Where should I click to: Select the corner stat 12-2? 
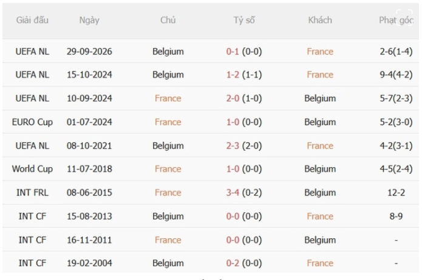click(x=396, y=192)
